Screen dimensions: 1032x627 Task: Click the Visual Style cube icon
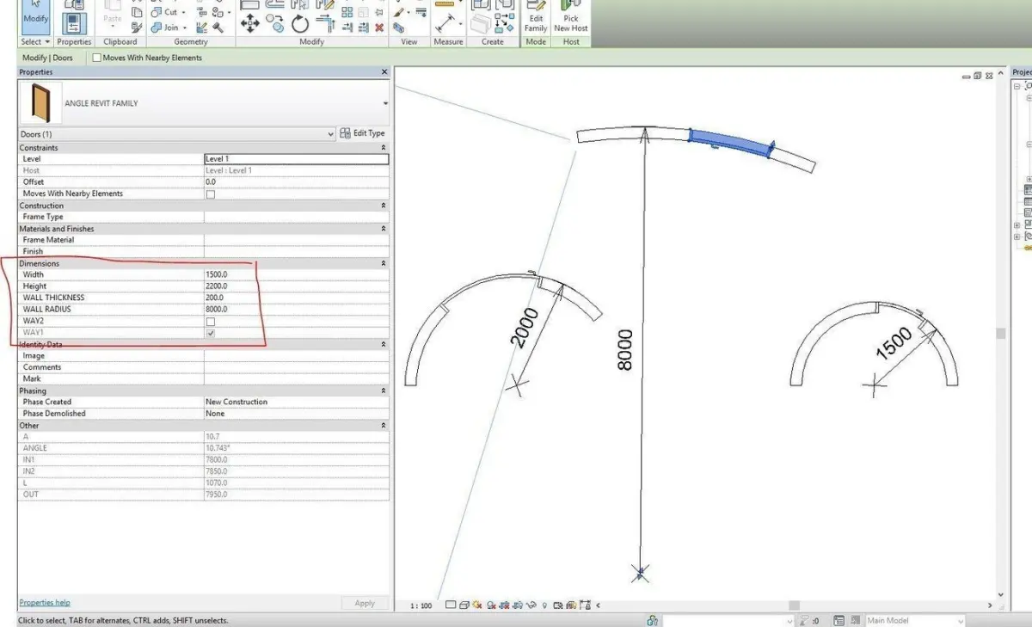464,605
